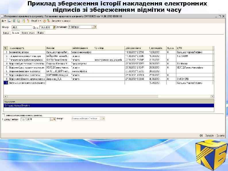Screen dimensions: 228x171
Task: Clear the Організація field with X icon
Action: coord(95,27)
